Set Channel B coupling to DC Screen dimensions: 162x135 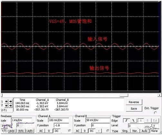pyautogui.click(x=92, y=131)
